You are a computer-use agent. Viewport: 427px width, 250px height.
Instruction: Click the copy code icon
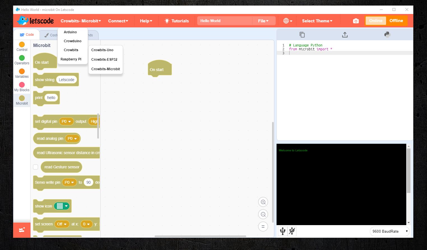[x=302, y=35]
